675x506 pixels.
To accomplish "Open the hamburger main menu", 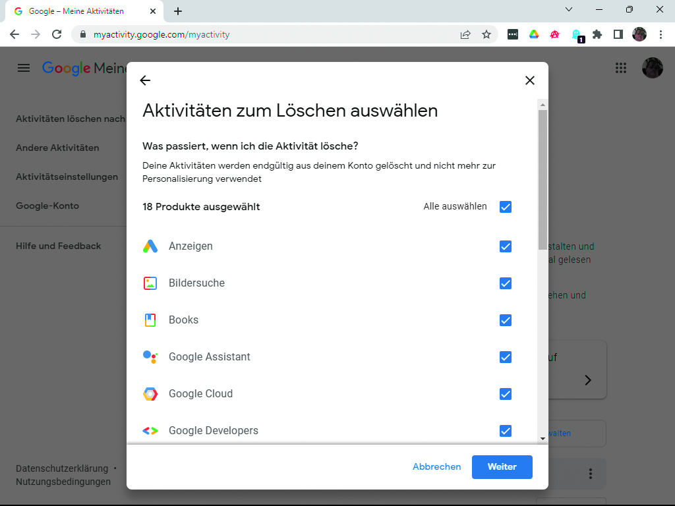I will pyautogui.click(x=24, y=68).
